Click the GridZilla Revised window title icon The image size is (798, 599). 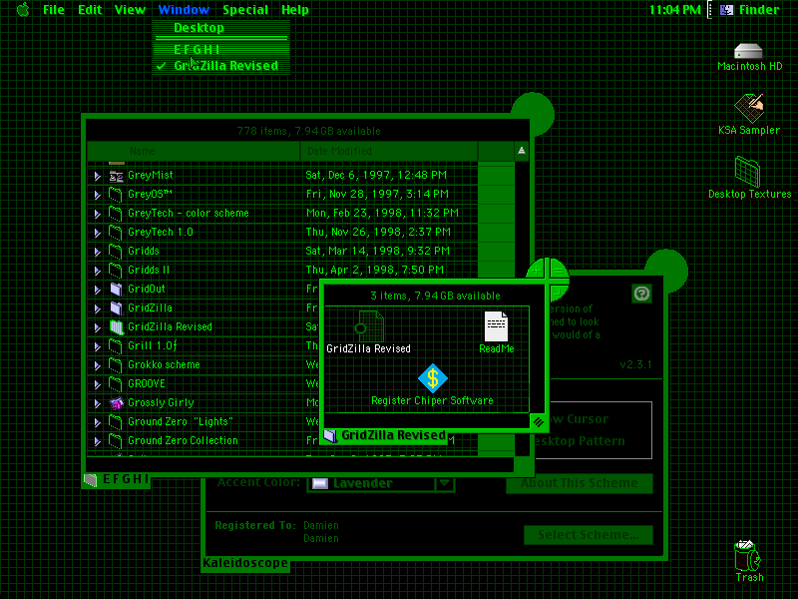(330, 436)
